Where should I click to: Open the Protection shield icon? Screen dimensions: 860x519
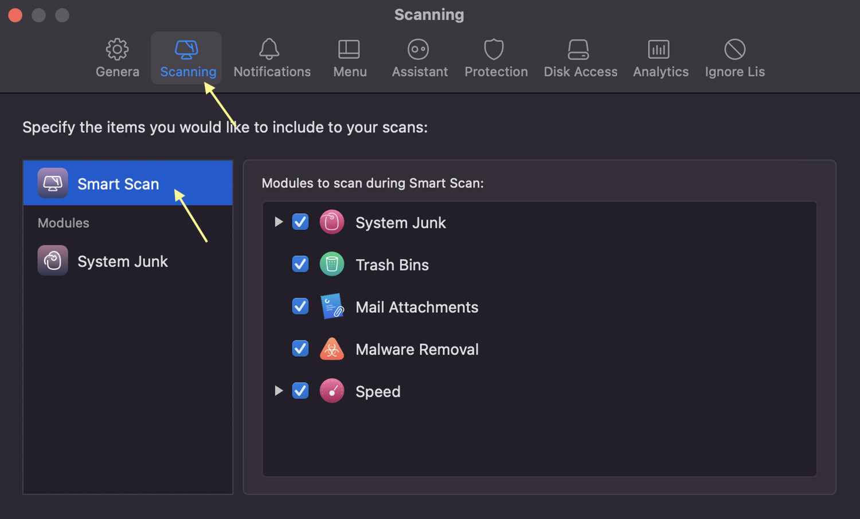[494, 49]
